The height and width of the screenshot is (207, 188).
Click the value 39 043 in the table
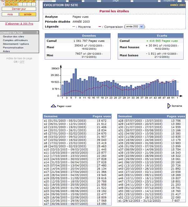click(x=102, y=140)
